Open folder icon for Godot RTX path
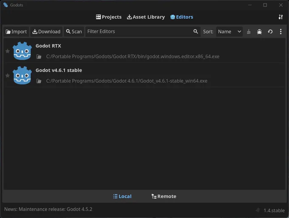The height and width of the screenshot is (218, 289). click(x=39, y=56)
